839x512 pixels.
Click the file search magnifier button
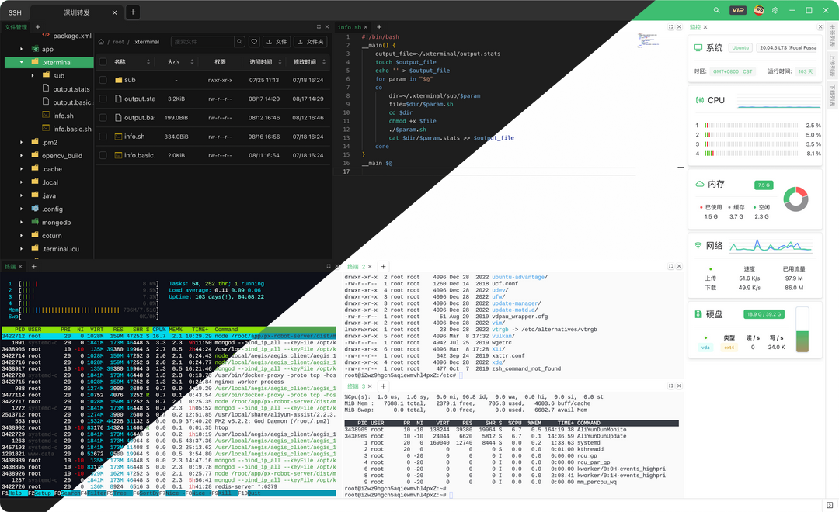click(240, 41)
